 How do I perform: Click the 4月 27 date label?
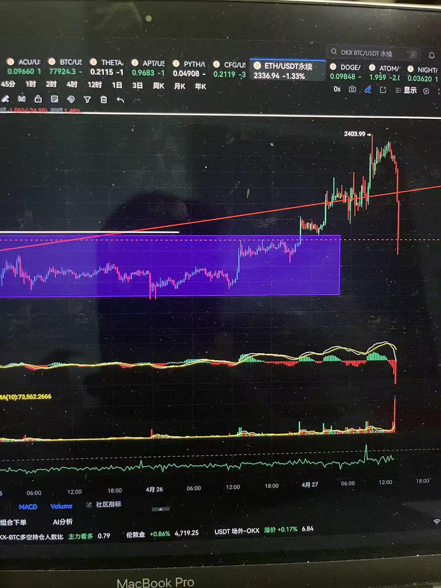[309, 485]
